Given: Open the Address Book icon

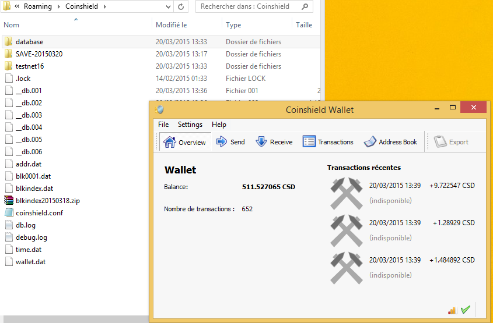Looking at the screenshot, I should coord(370,142).
